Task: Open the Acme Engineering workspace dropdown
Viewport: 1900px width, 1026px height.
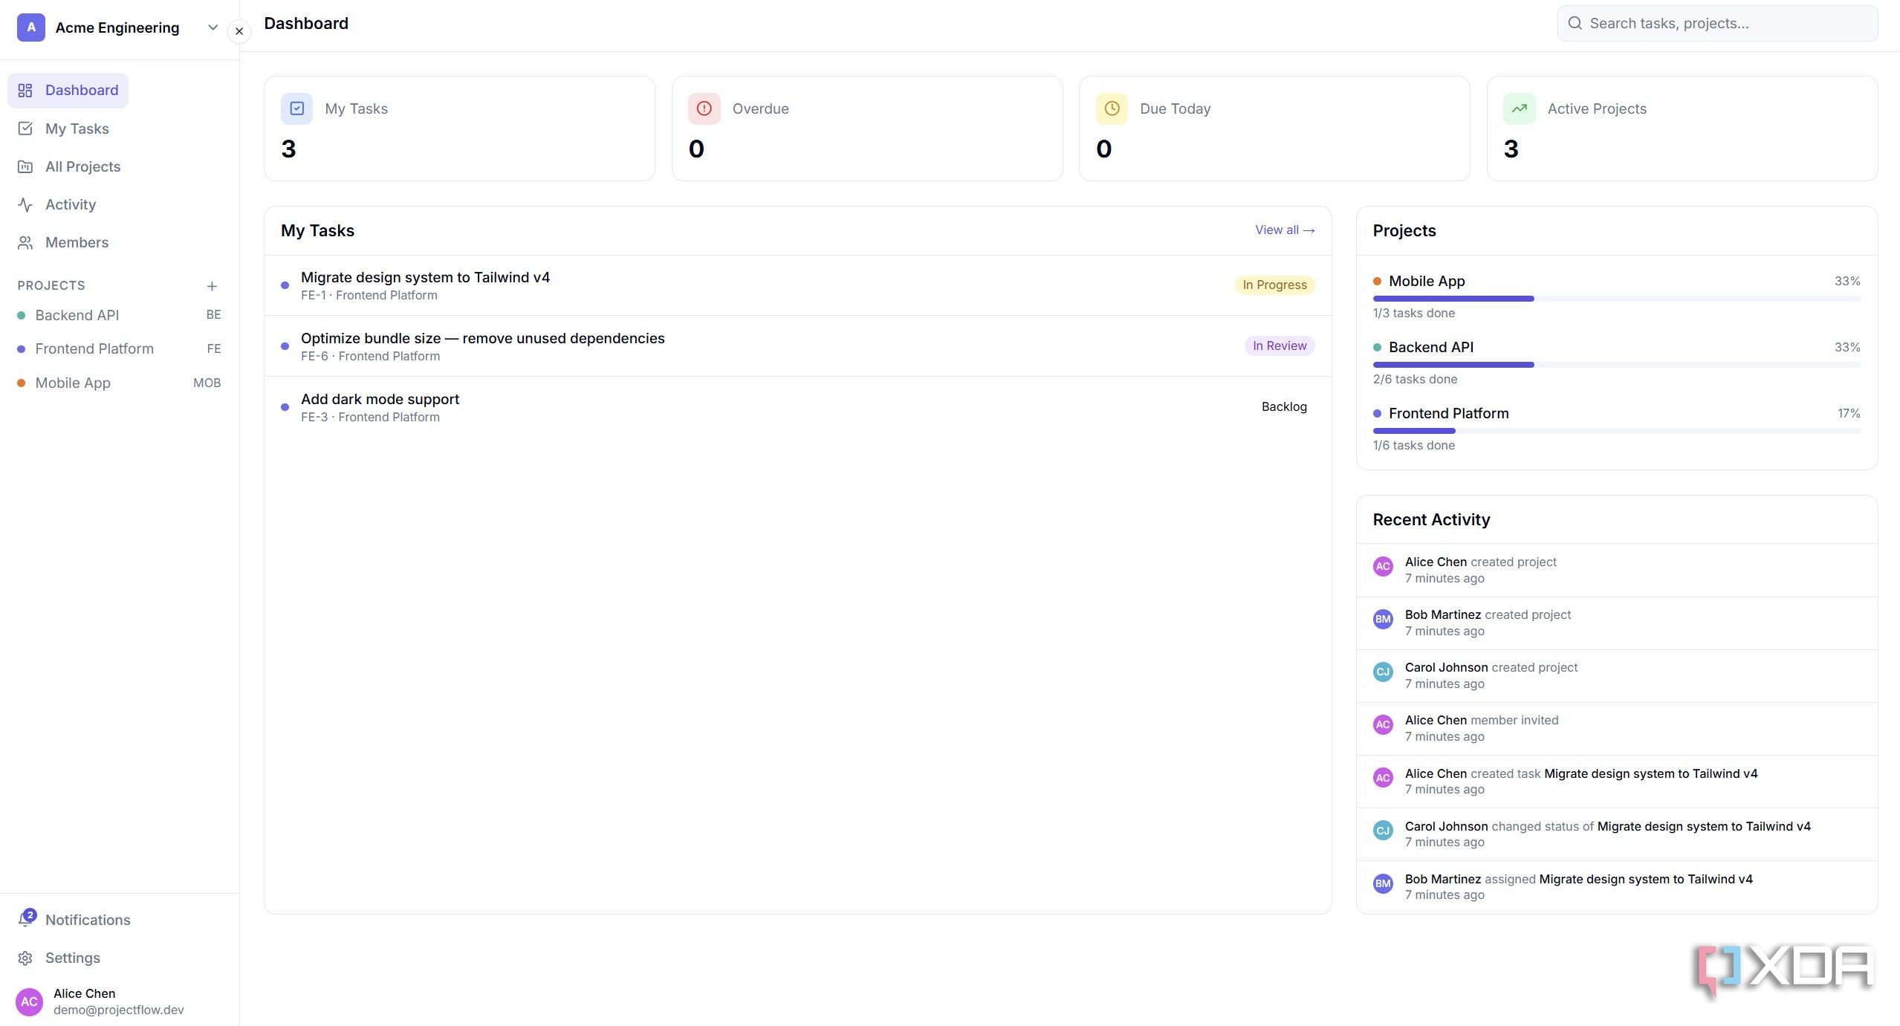Action: click(x=213, y=27)
